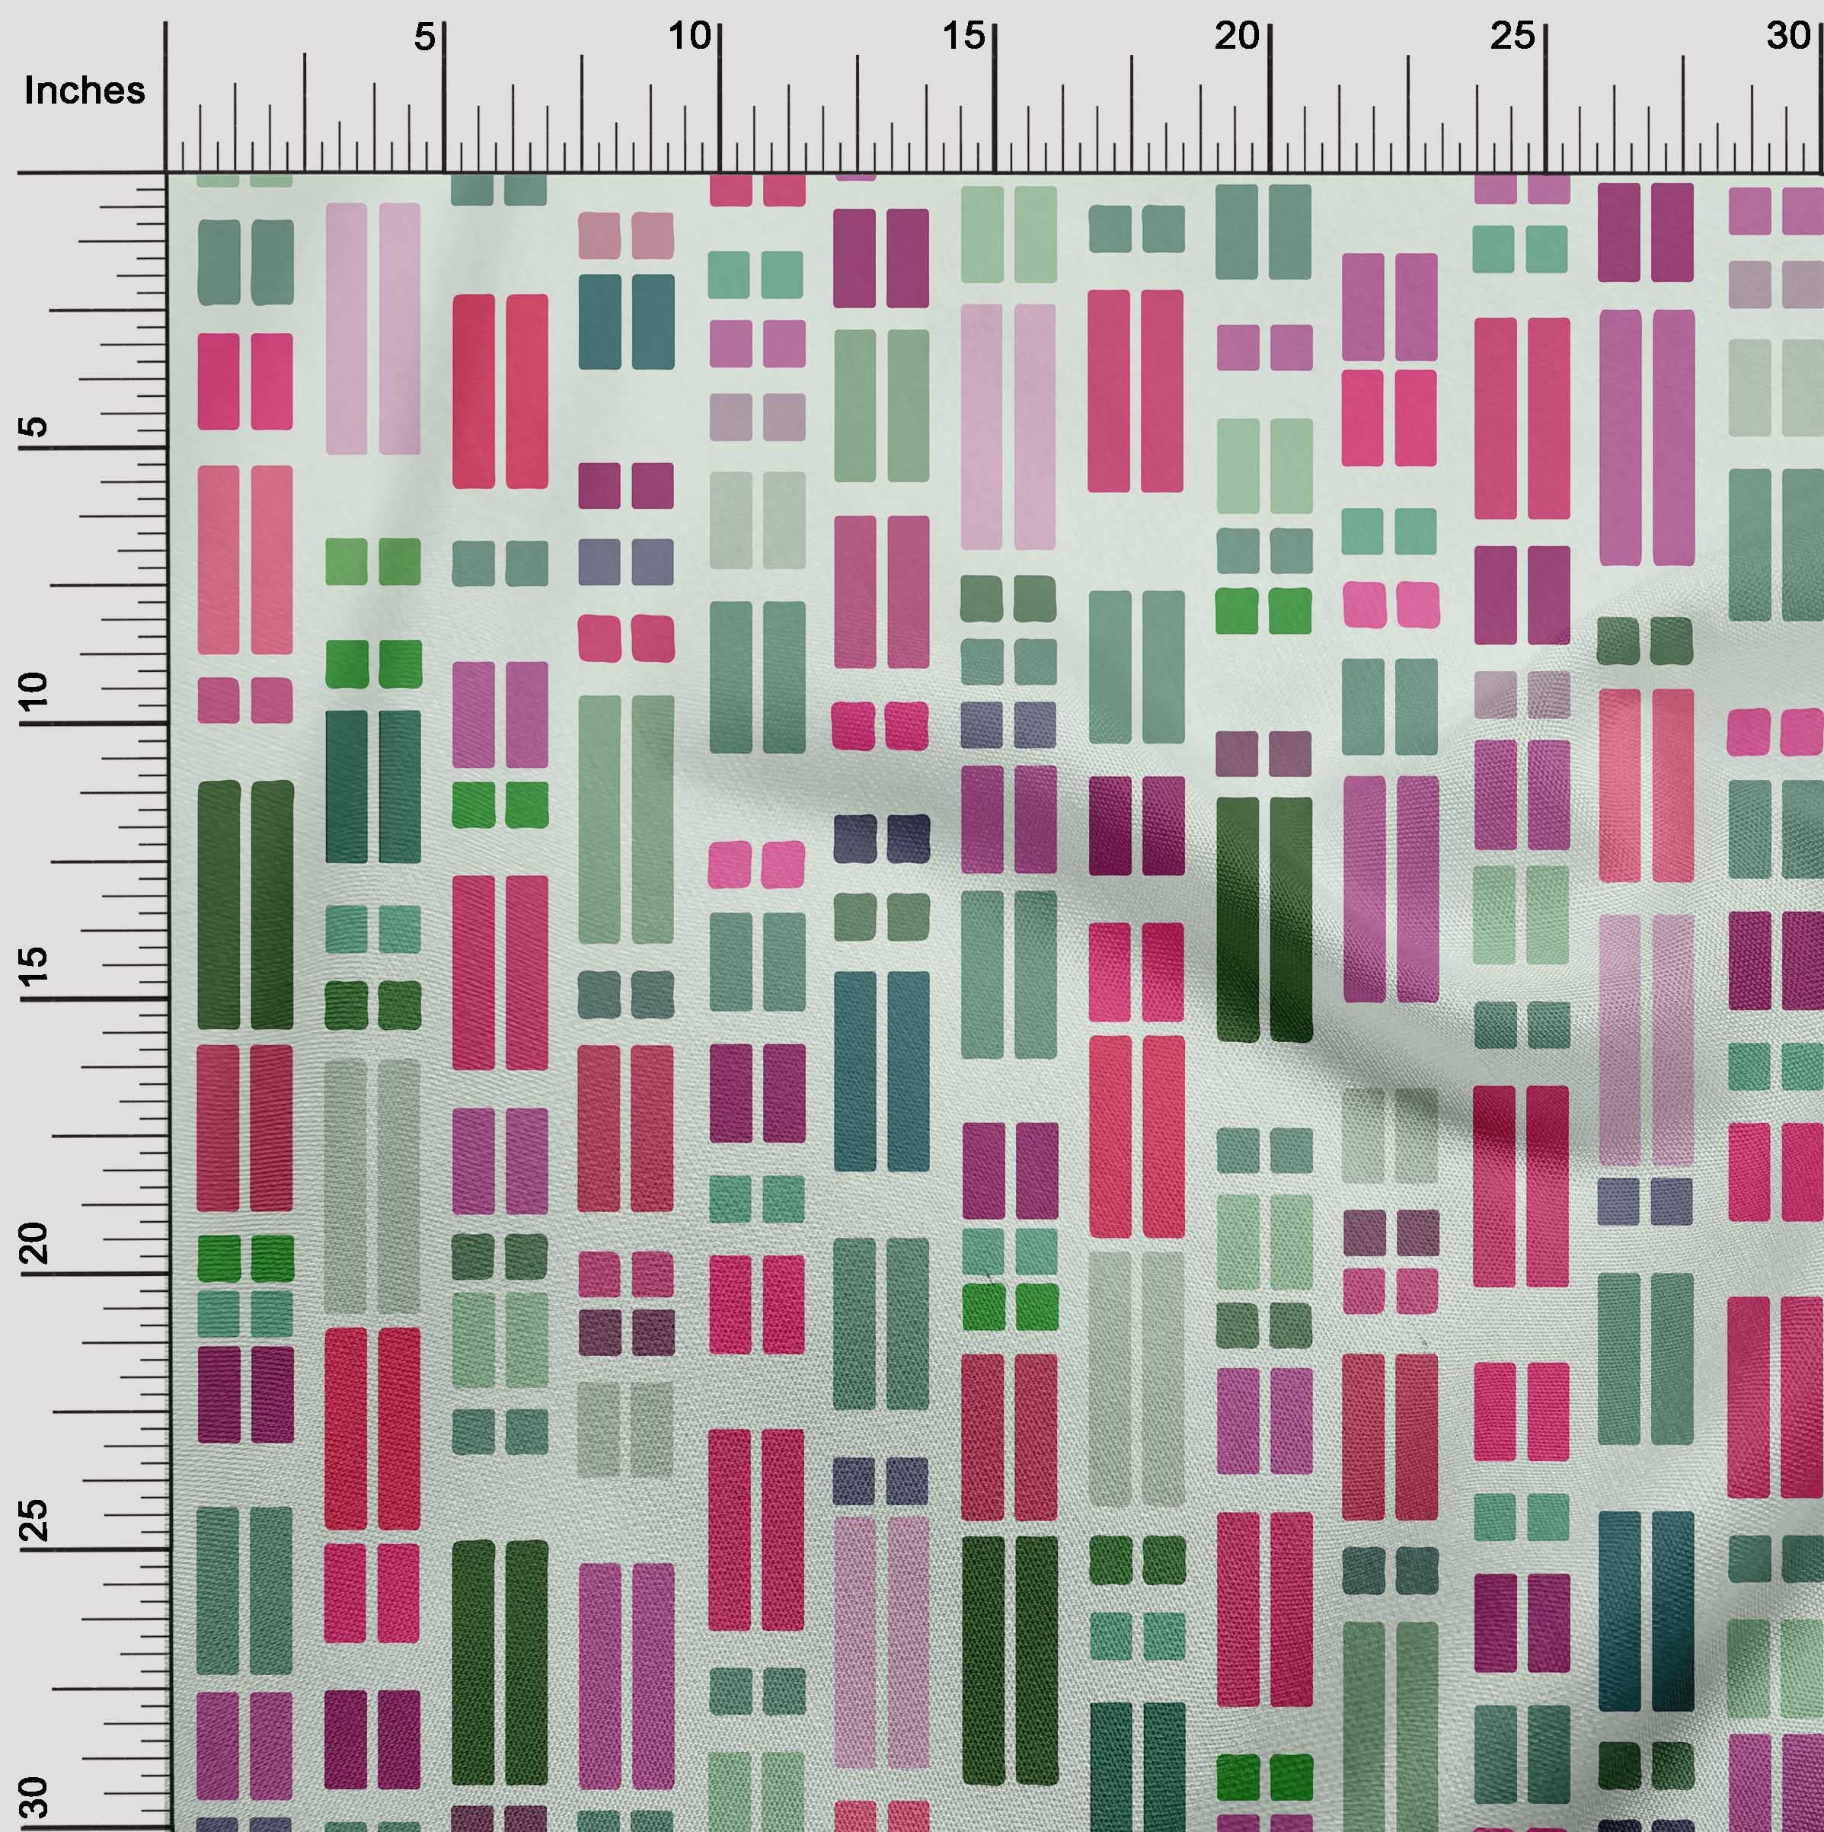Click the "5" mark on the left ruler
This screenshot has width=1824, height=1832.
click(x=34, y=426)
